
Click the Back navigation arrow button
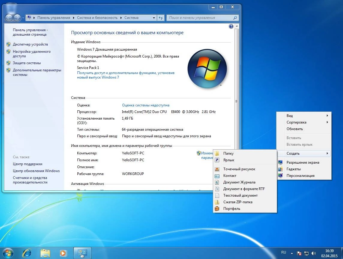click(x=9, y=18)
